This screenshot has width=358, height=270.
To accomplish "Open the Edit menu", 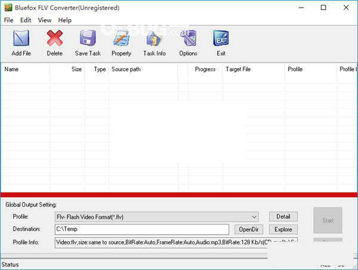I will pyautogui.click(x=26, y=20).
